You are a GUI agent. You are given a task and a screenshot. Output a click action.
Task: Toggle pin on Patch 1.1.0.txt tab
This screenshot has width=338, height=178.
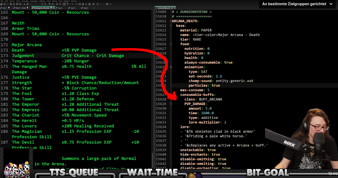(x=27, y=8)
